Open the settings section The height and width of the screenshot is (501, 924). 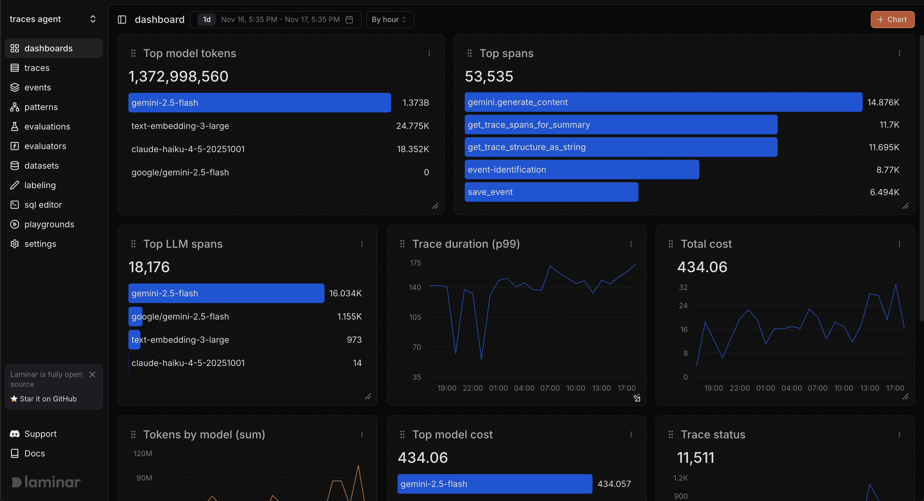pos(40,244)
